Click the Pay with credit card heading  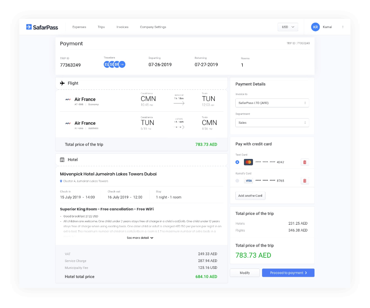coord(254,144)
